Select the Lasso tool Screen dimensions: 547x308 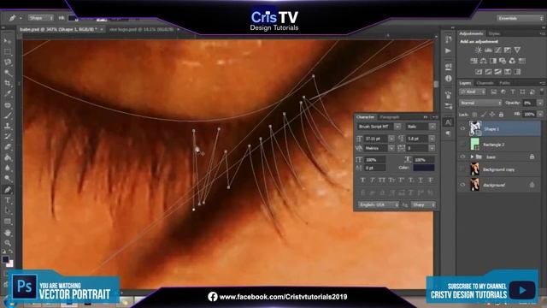point(8,62)
